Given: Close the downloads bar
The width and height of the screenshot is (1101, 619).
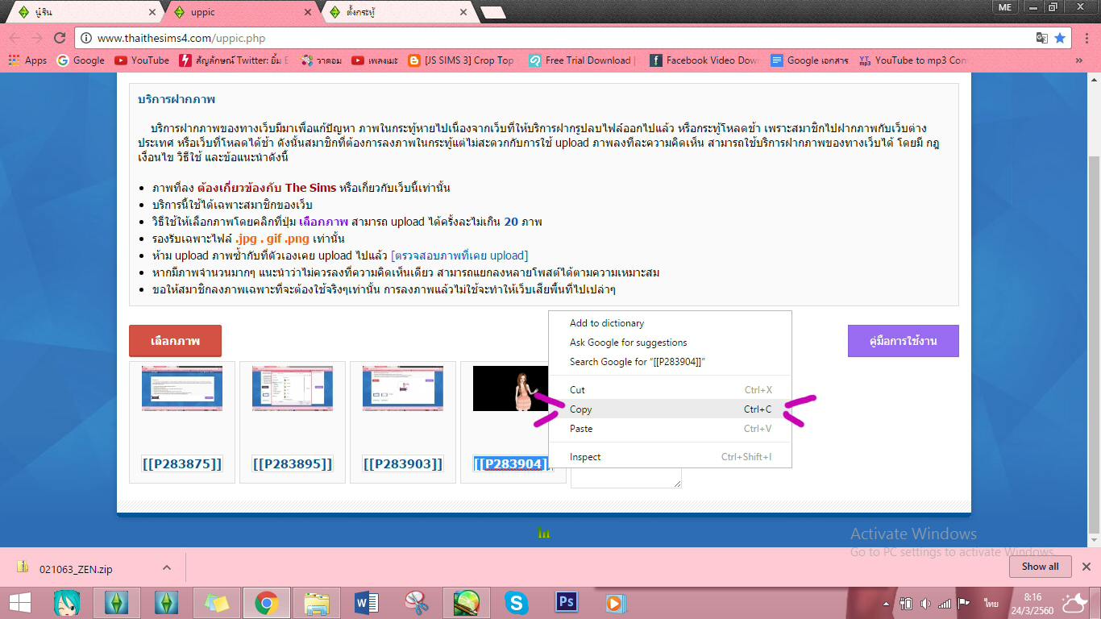Looking at the screenshot, I should (x=1086, y=567).
